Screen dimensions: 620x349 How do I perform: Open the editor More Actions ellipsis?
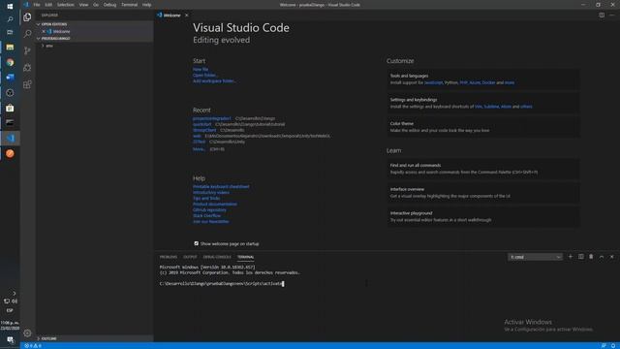611,16
